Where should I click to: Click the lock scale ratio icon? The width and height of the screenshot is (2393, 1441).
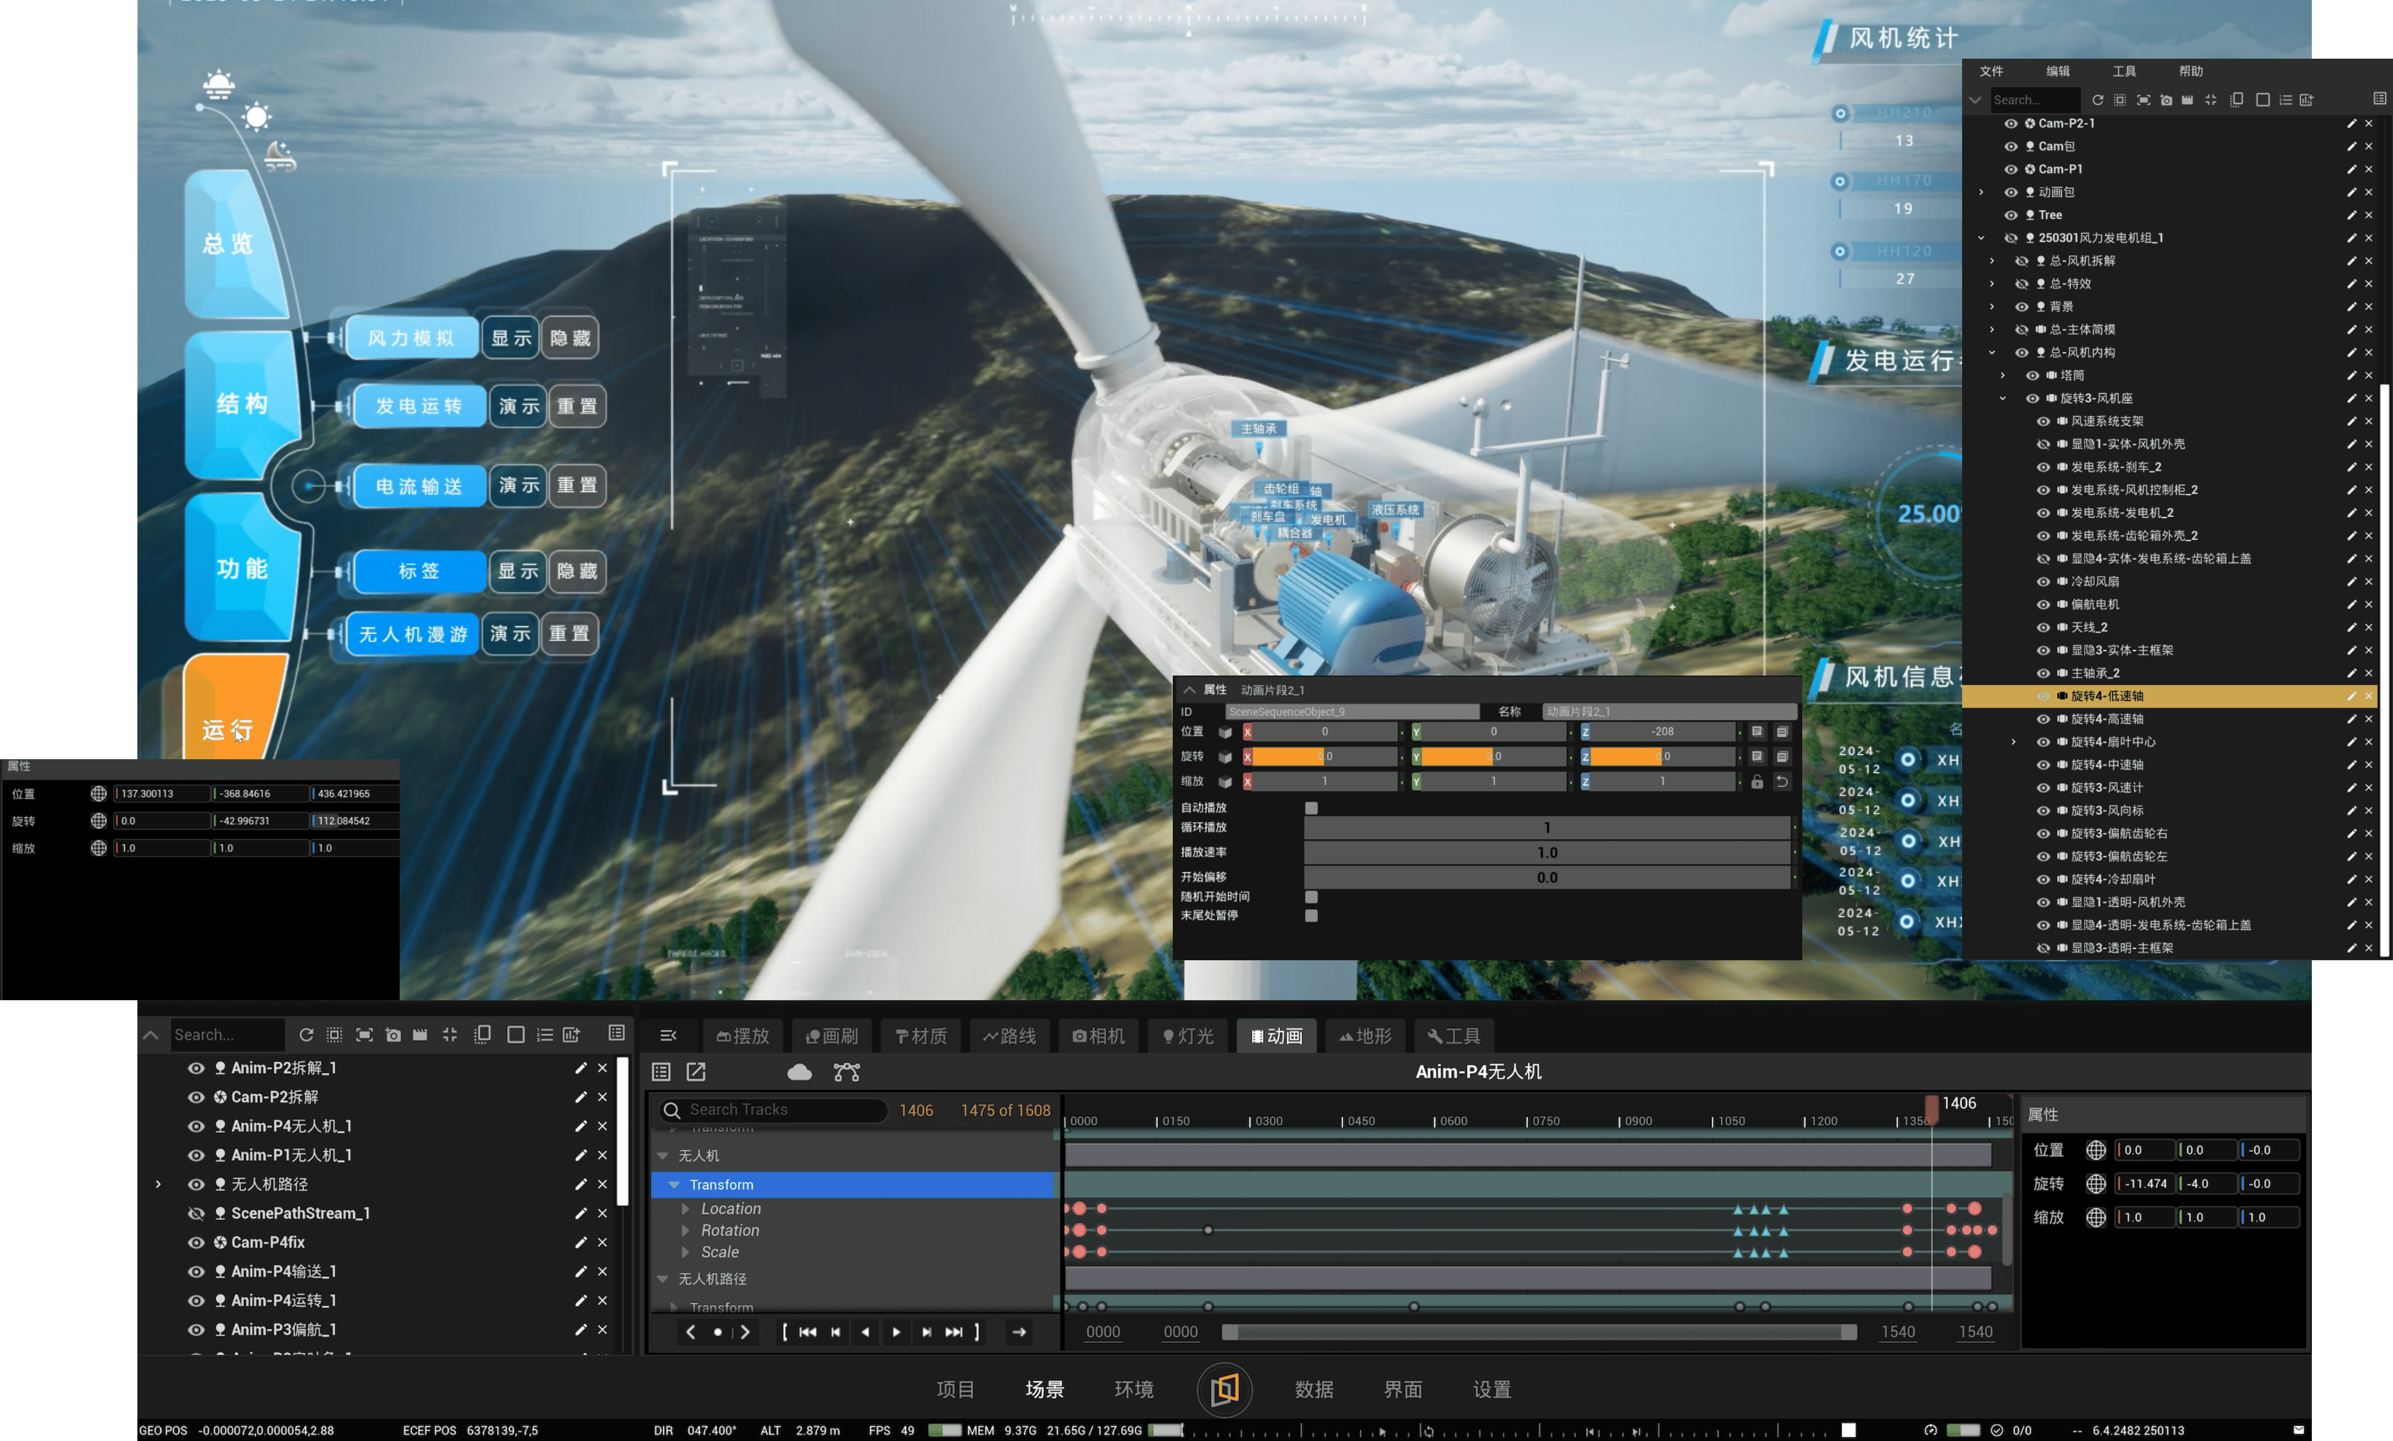tap(1757, 782)
